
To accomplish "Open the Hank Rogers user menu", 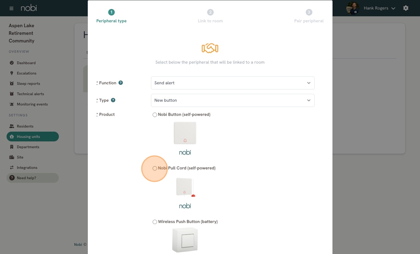I will [x=379, y=8].
